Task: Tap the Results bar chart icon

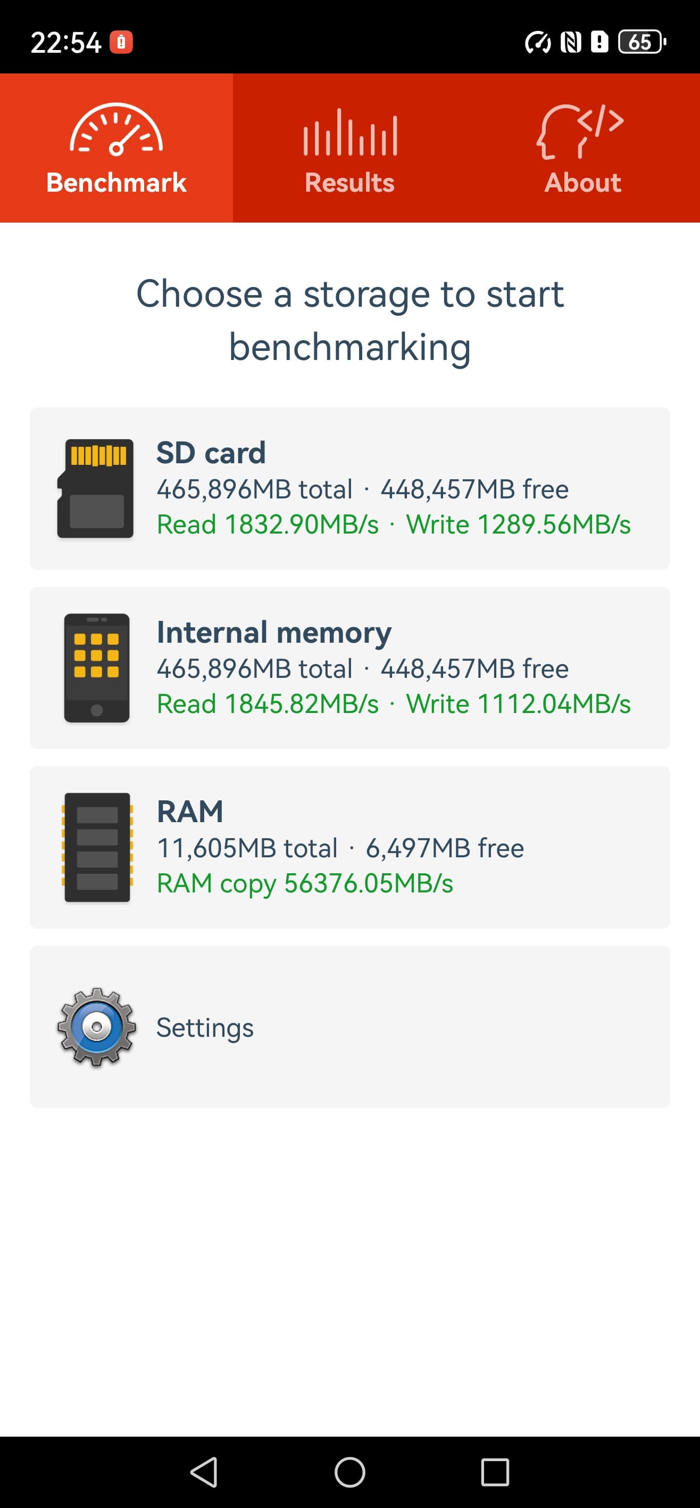Action: click(349, 133)
